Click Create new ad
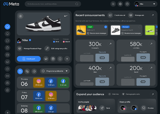The height and width of the screenshot is (114, 160). 117,15
